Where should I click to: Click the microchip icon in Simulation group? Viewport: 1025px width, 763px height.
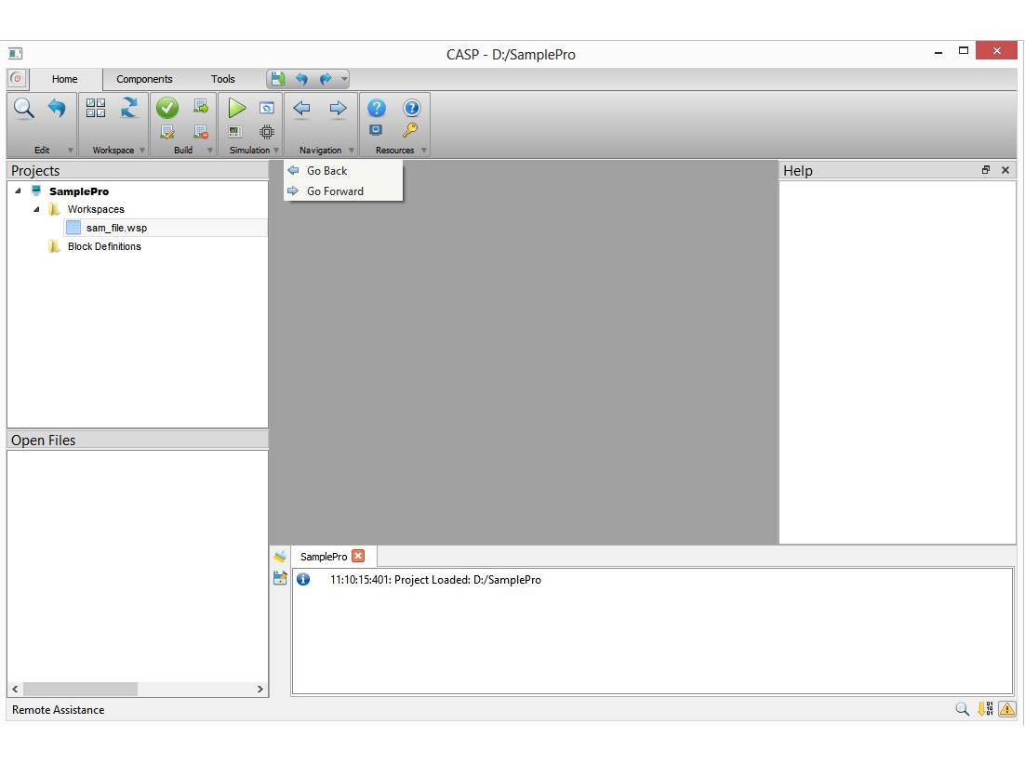coord(266,132)
